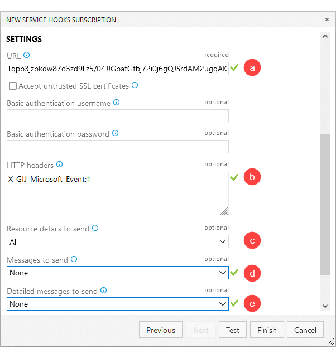
Task: Click the info icon next to URL
Action: pyautogui.click(x=27, y=55)
